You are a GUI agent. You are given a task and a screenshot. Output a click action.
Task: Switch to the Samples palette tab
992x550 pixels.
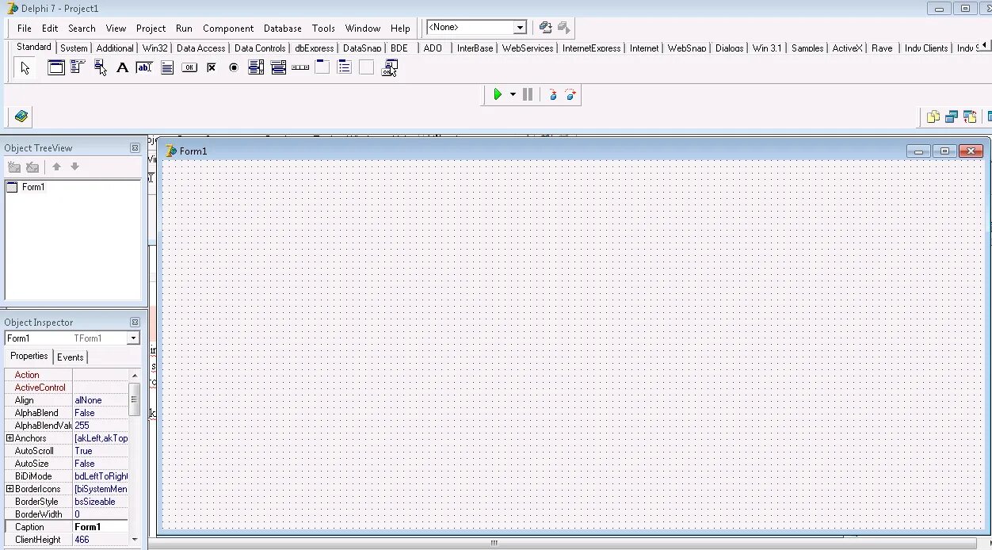pyautogui.click(x=807, y=48)
